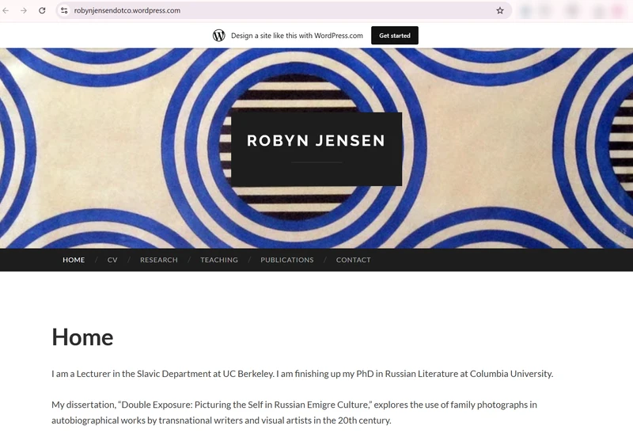Open the Teaching menu item

pyautogui.click(x=219, y=260)
